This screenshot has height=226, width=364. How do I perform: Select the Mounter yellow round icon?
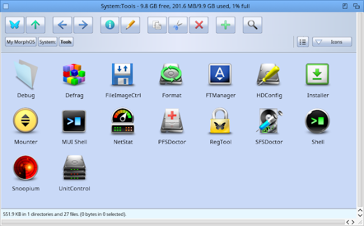click(x=26, y=120)
